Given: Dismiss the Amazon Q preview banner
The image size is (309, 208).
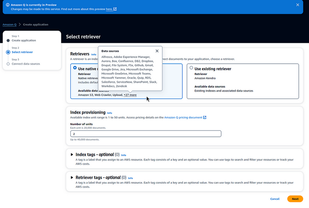Looking at the screenshot, I should 297,5.
